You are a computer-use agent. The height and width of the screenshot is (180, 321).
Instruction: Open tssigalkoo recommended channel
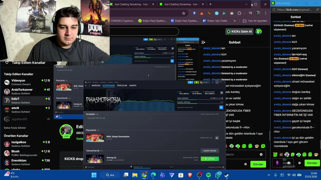[x=27, y=144]
